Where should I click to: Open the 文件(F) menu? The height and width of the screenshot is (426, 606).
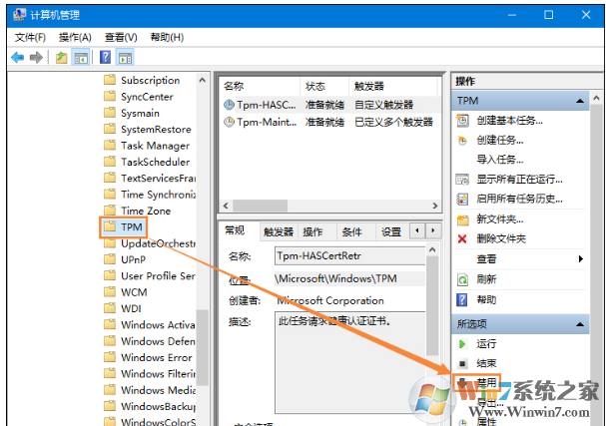coord(30,37)
